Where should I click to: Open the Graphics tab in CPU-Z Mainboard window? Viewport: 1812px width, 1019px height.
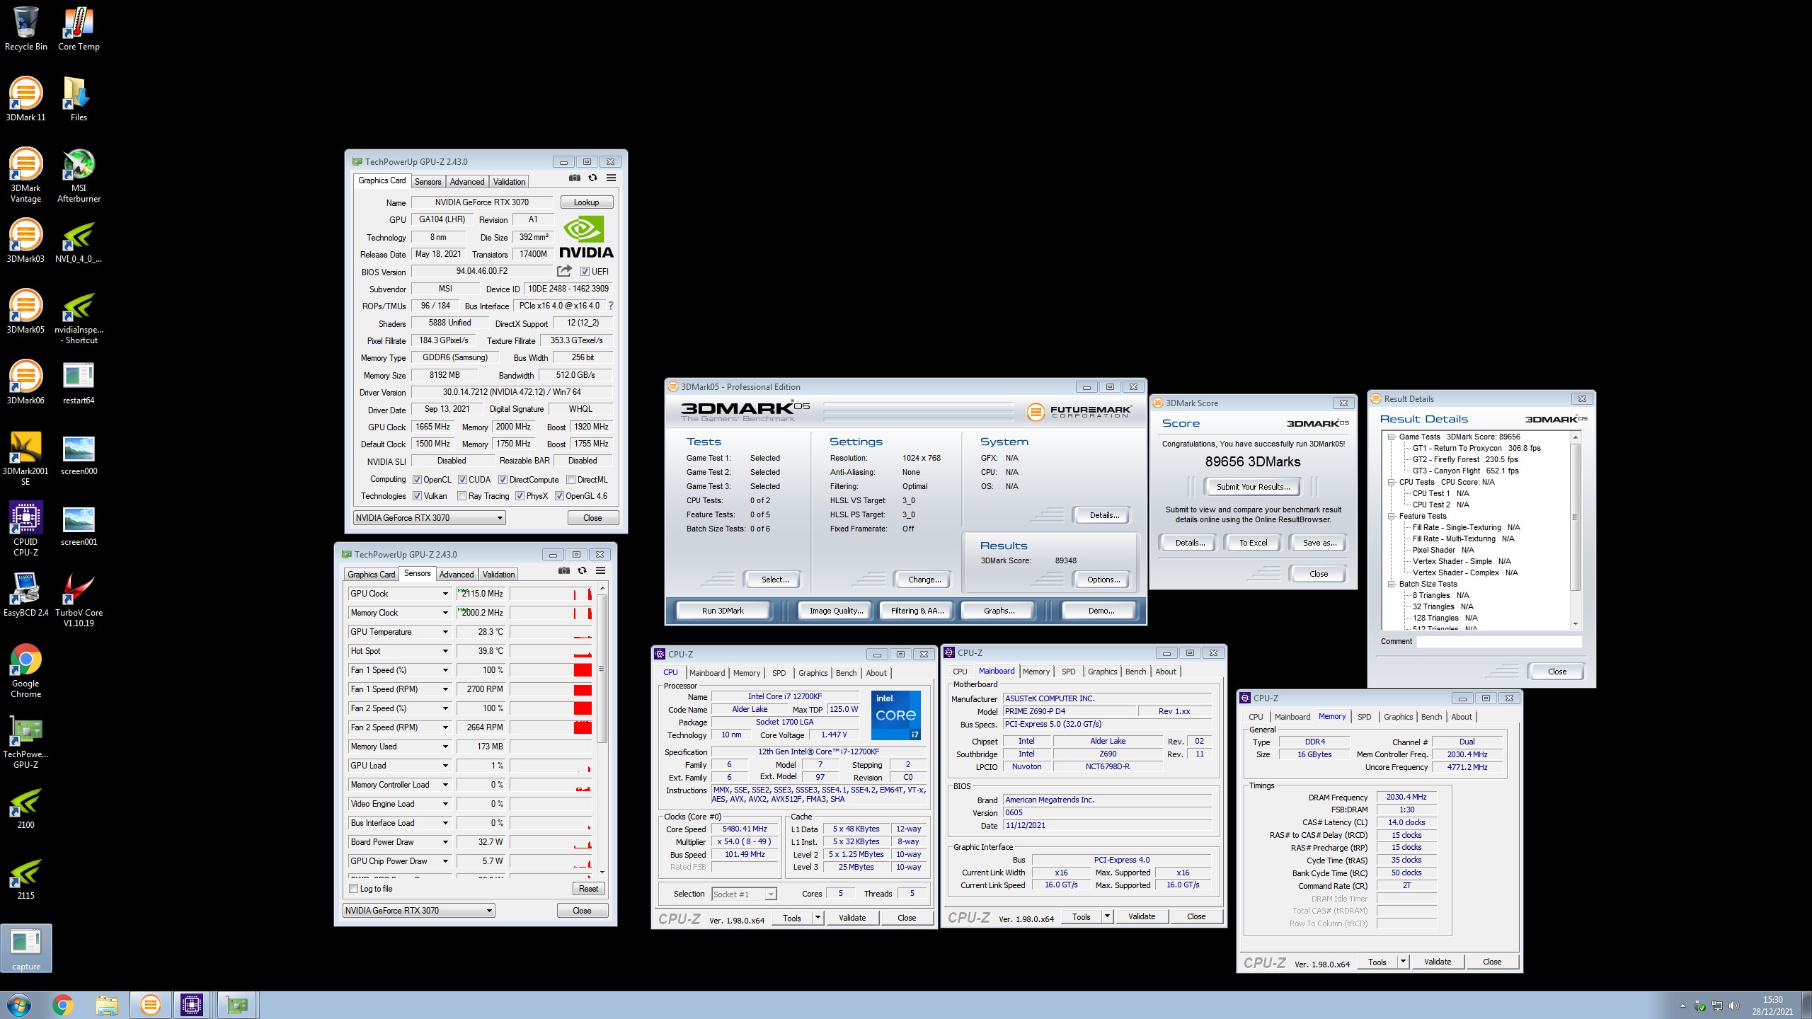click(1102, 672)
